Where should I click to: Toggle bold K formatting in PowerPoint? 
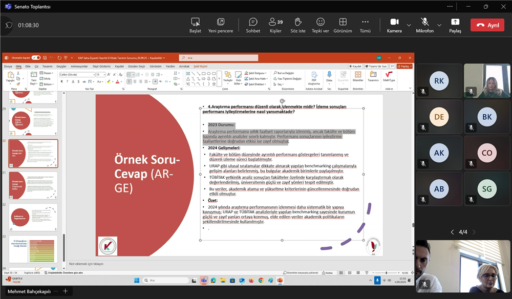(62, 81)
